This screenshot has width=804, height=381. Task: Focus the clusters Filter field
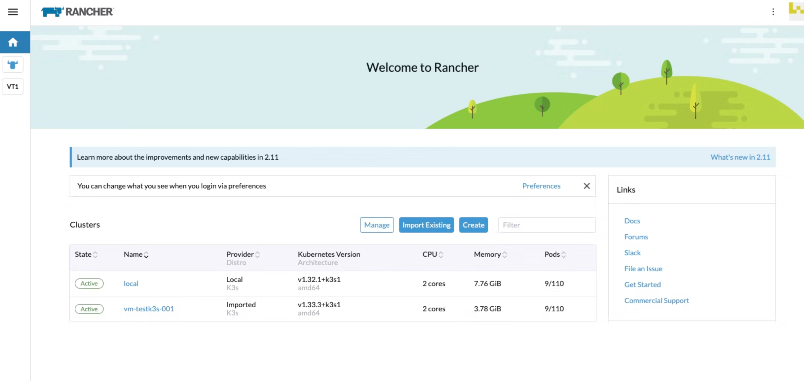click(546, 225)
